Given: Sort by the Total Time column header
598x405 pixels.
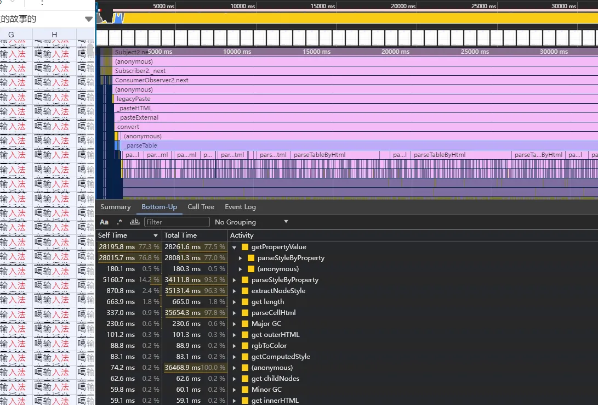Looking at the screenshot, I should click(x=180, y=235).
